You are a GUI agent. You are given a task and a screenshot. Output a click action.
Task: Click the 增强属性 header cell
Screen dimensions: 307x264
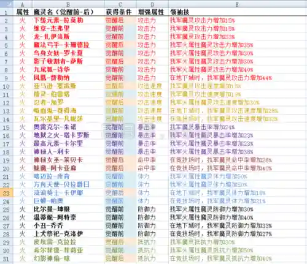point(152,12)
